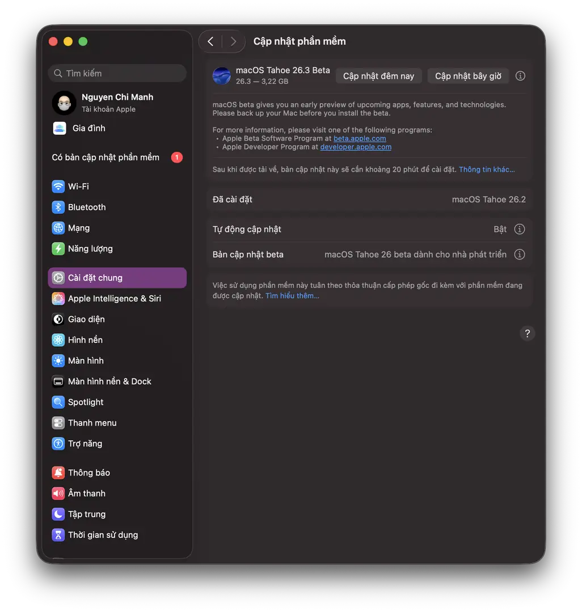
Task: Click the Thời gian sử dụng hourglass icon
Action: coord(58,535)
